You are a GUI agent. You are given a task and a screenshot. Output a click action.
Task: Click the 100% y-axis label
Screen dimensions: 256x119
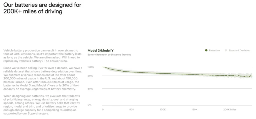click(x=91, y=67)
